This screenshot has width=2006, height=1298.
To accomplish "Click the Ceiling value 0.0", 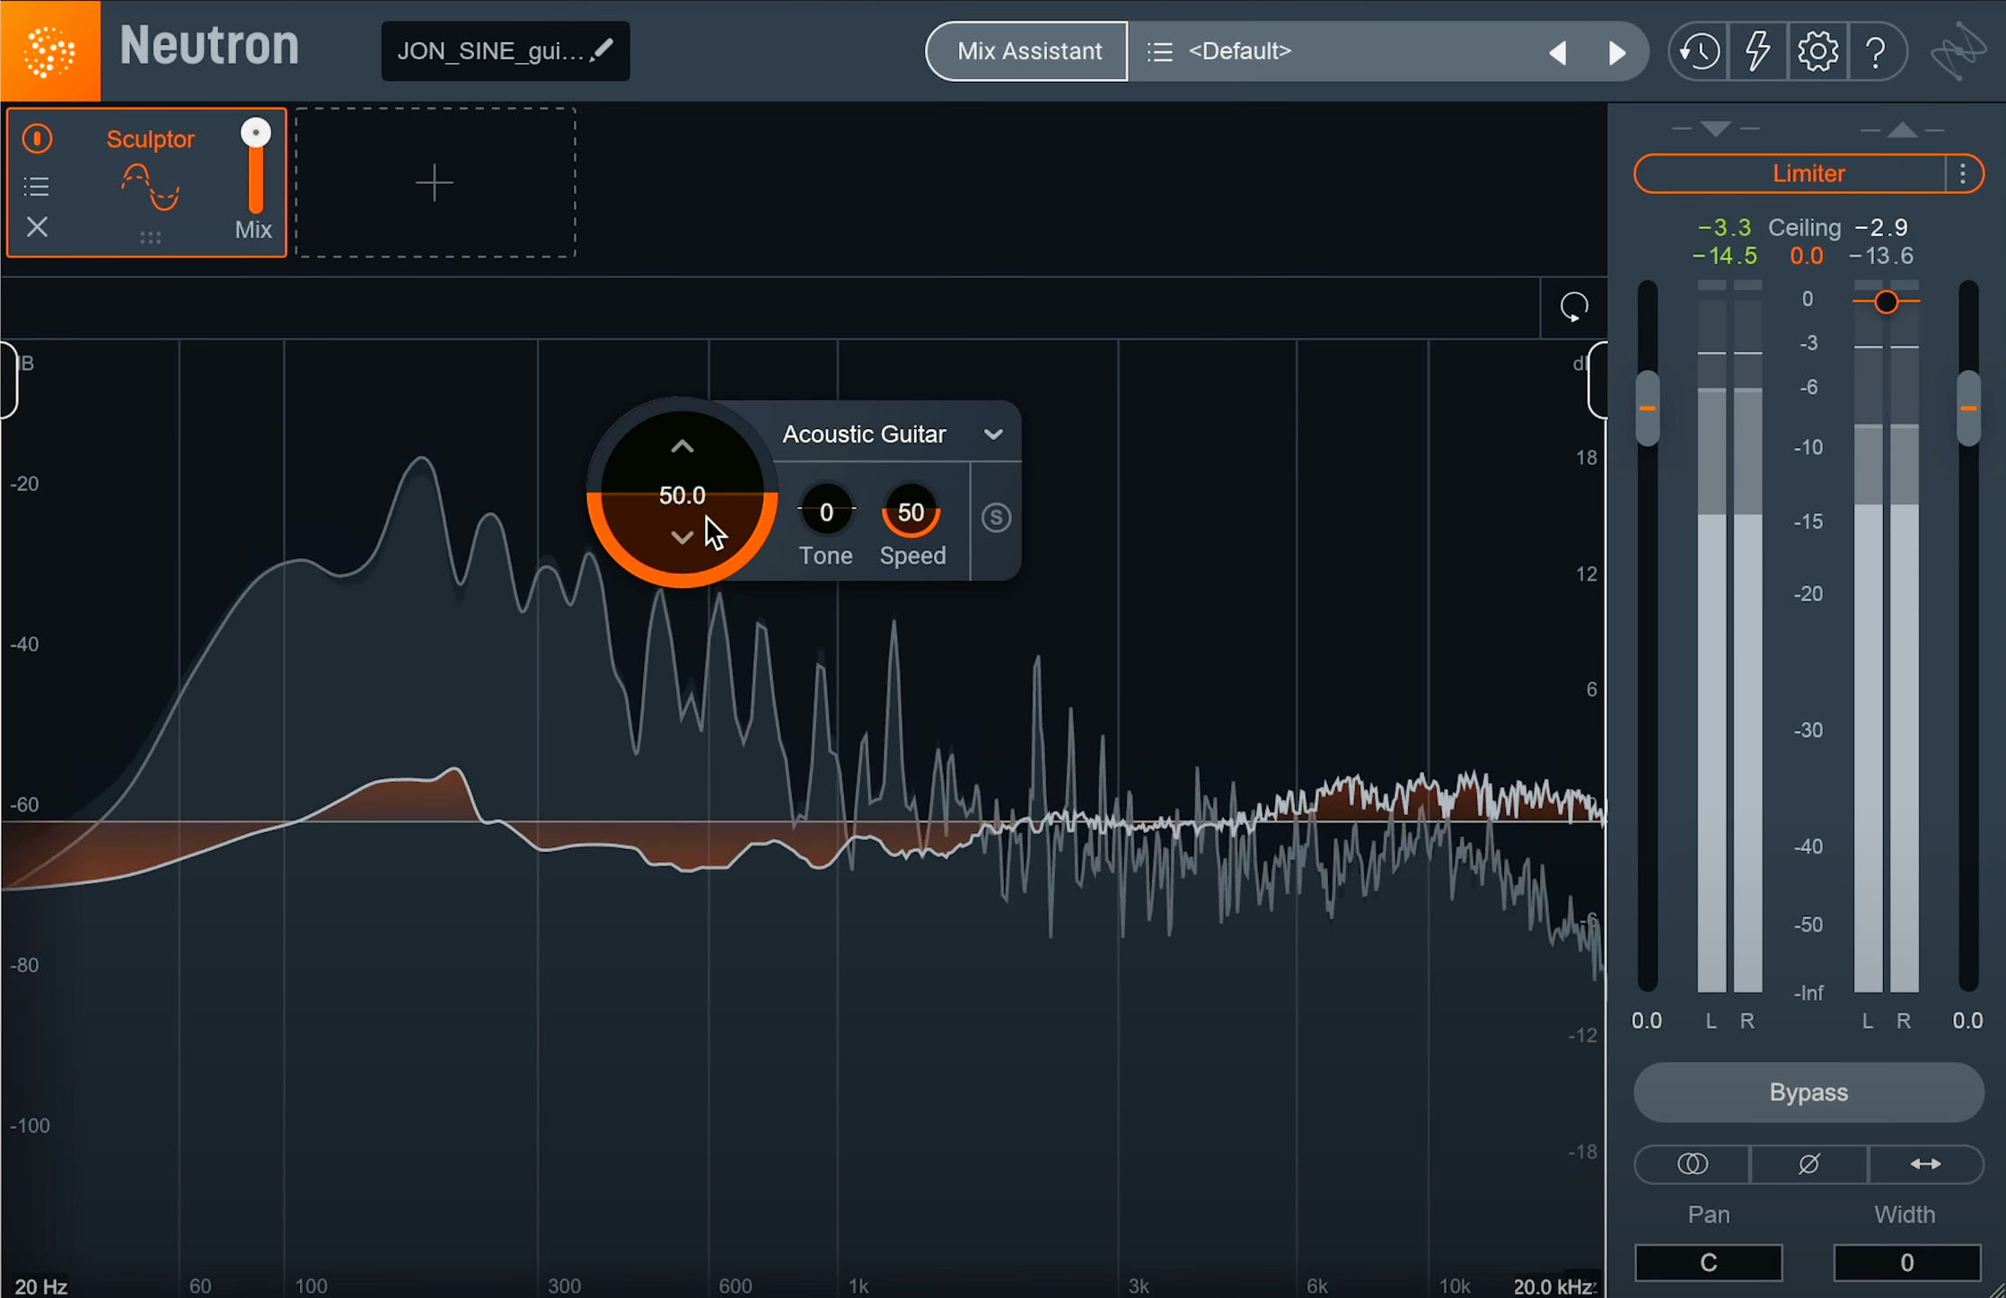I will tap(1807, 256).
